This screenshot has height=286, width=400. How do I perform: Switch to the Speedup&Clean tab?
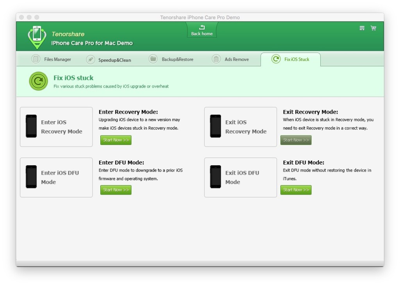(x=109, y=60)
